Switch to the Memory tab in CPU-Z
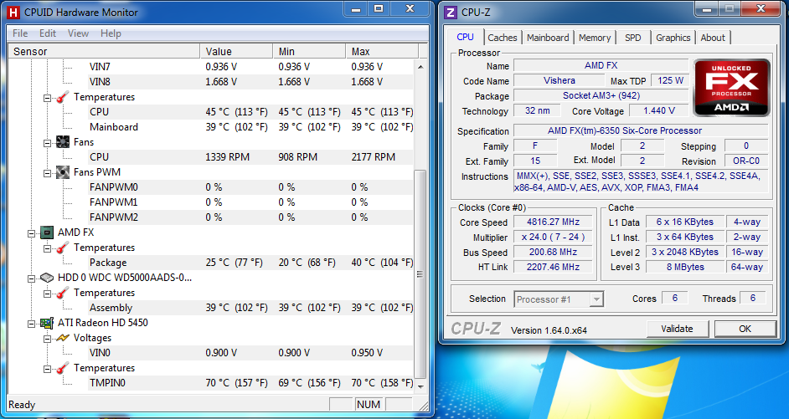The height and width of the screenshot is (419, 789). click(x=595, y=38)
